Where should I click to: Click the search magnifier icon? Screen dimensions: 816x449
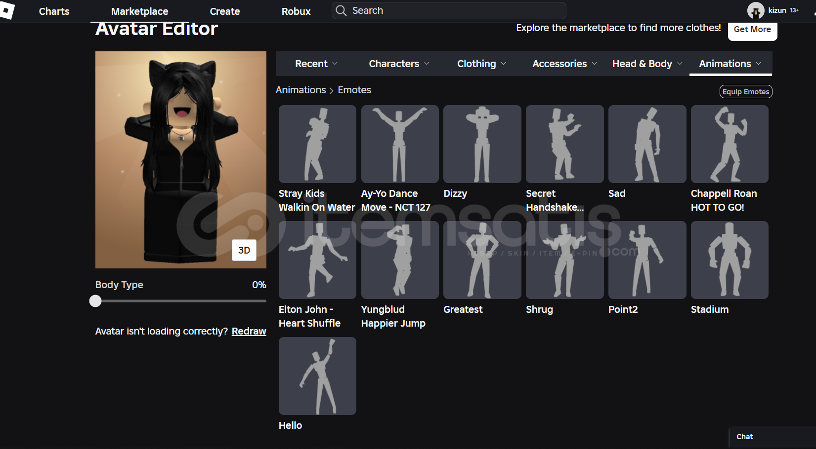click(x=341, y=10)
